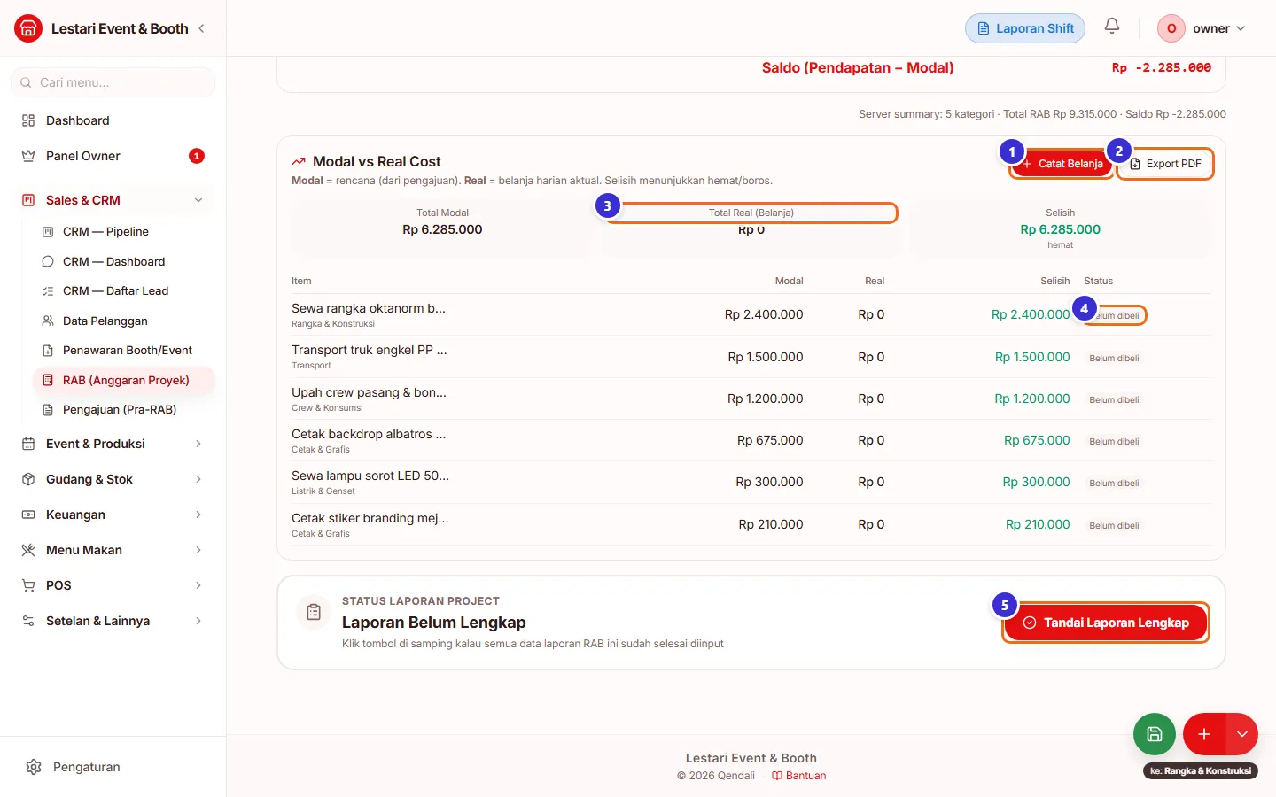1276x797 pixels.
Task: Click the Laporan Shift button
Action: point(1025,28)
